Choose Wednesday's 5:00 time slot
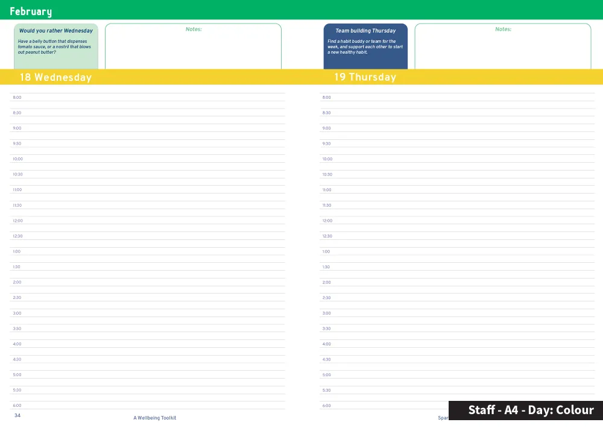 [148, 375]
